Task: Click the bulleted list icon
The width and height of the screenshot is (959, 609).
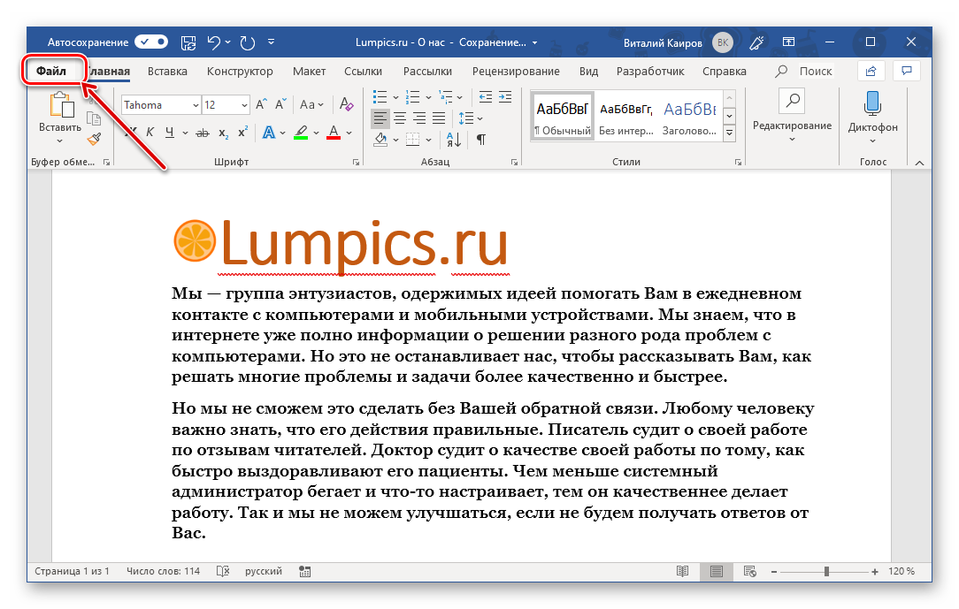Action: click(x=380, y=97)
